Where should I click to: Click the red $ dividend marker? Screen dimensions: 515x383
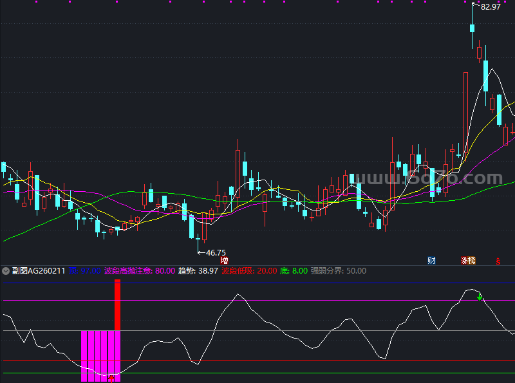click(x=498, y=261)
